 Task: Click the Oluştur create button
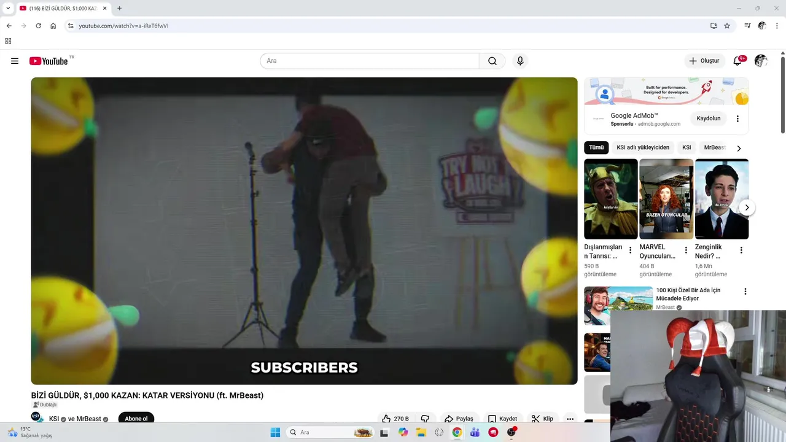704,61
